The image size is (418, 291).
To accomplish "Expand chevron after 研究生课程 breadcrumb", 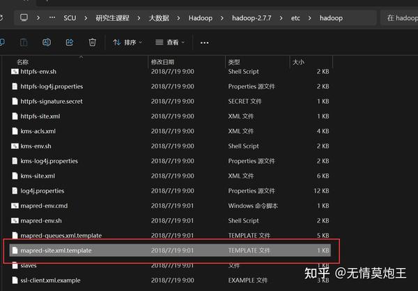I will [139, 18].
